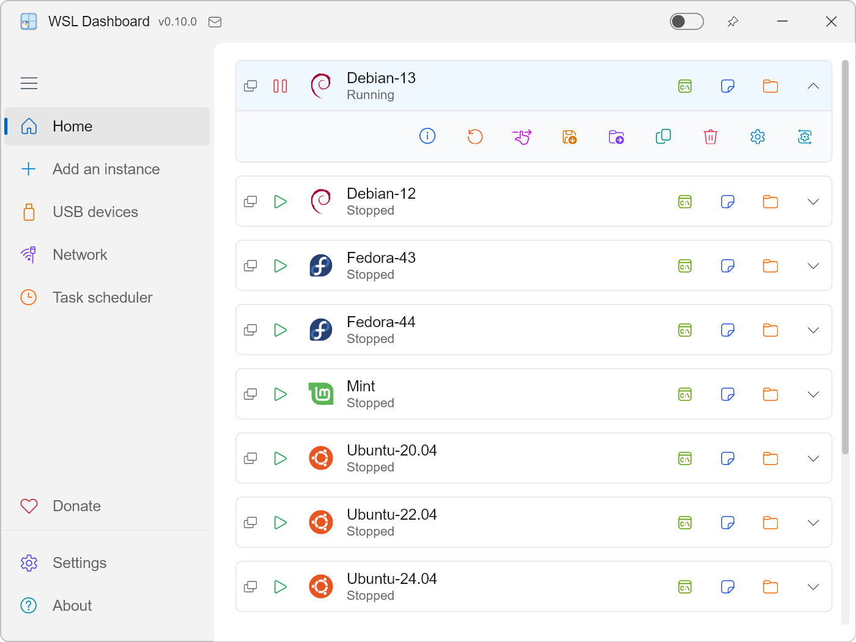Screen dimensions: 856x642
Task: Expand the Ubuntu-20.04 actions row
Action: tap(813, 459)
